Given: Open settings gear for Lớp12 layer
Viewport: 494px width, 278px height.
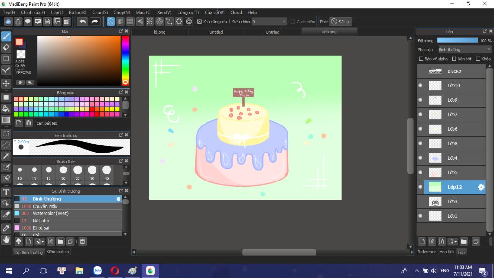Looking at the screenshot, I should click(481, 187).
